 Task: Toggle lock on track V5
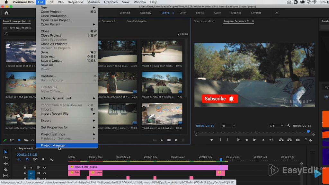[25, 168]
